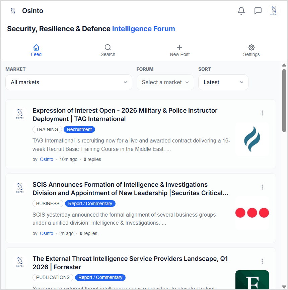This screenshot has width=288, height=290.
Task: Open the All markets dropdown
Action: [x=69, y=82]
